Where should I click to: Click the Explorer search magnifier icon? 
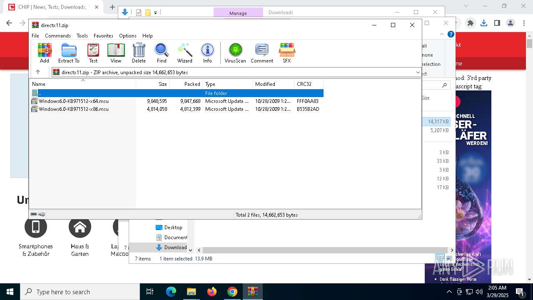click(x=444, y=85)
